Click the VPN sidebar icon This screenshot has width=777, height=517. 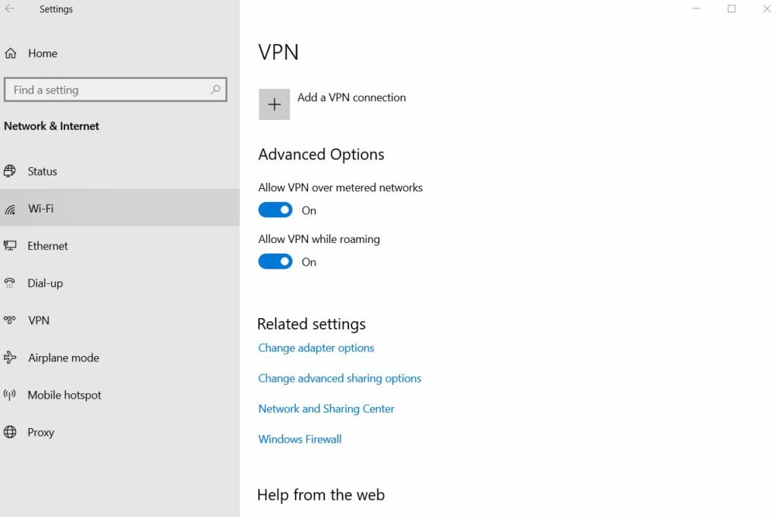[10, 320]
